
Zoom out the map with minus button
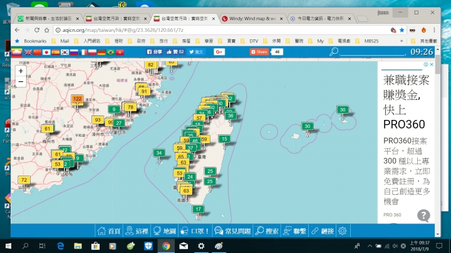[x=21, y=81]
